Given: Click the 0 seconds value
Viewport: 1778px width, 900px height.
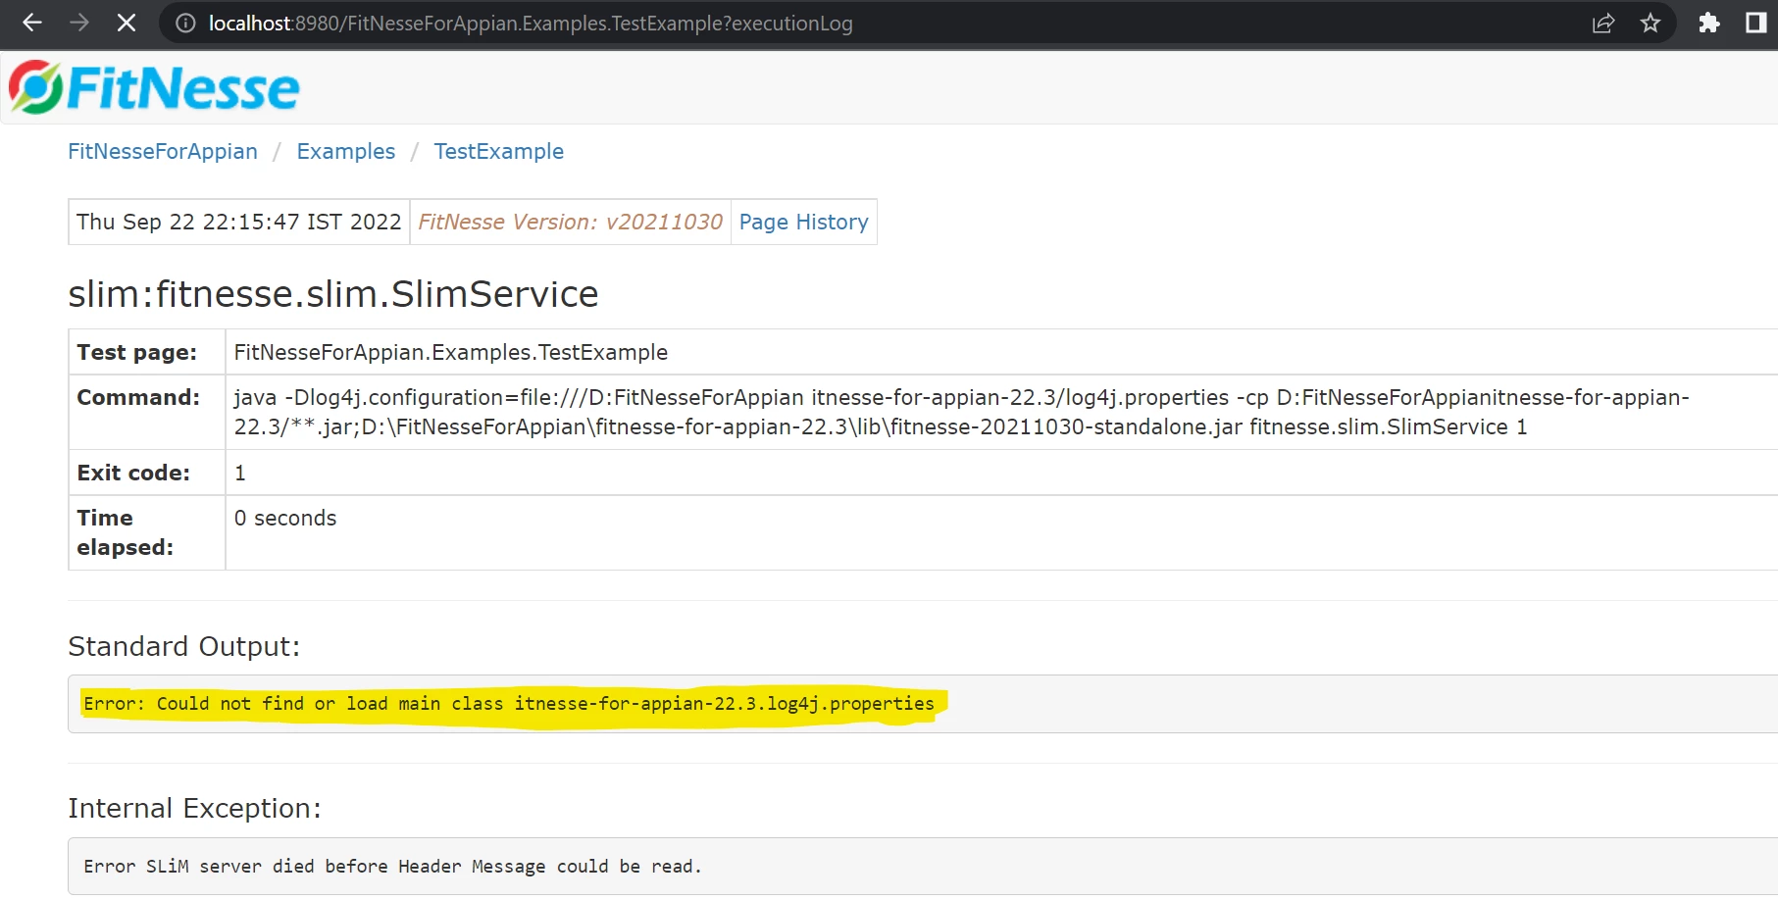Looking at the screenshot, I should point(285,518).
